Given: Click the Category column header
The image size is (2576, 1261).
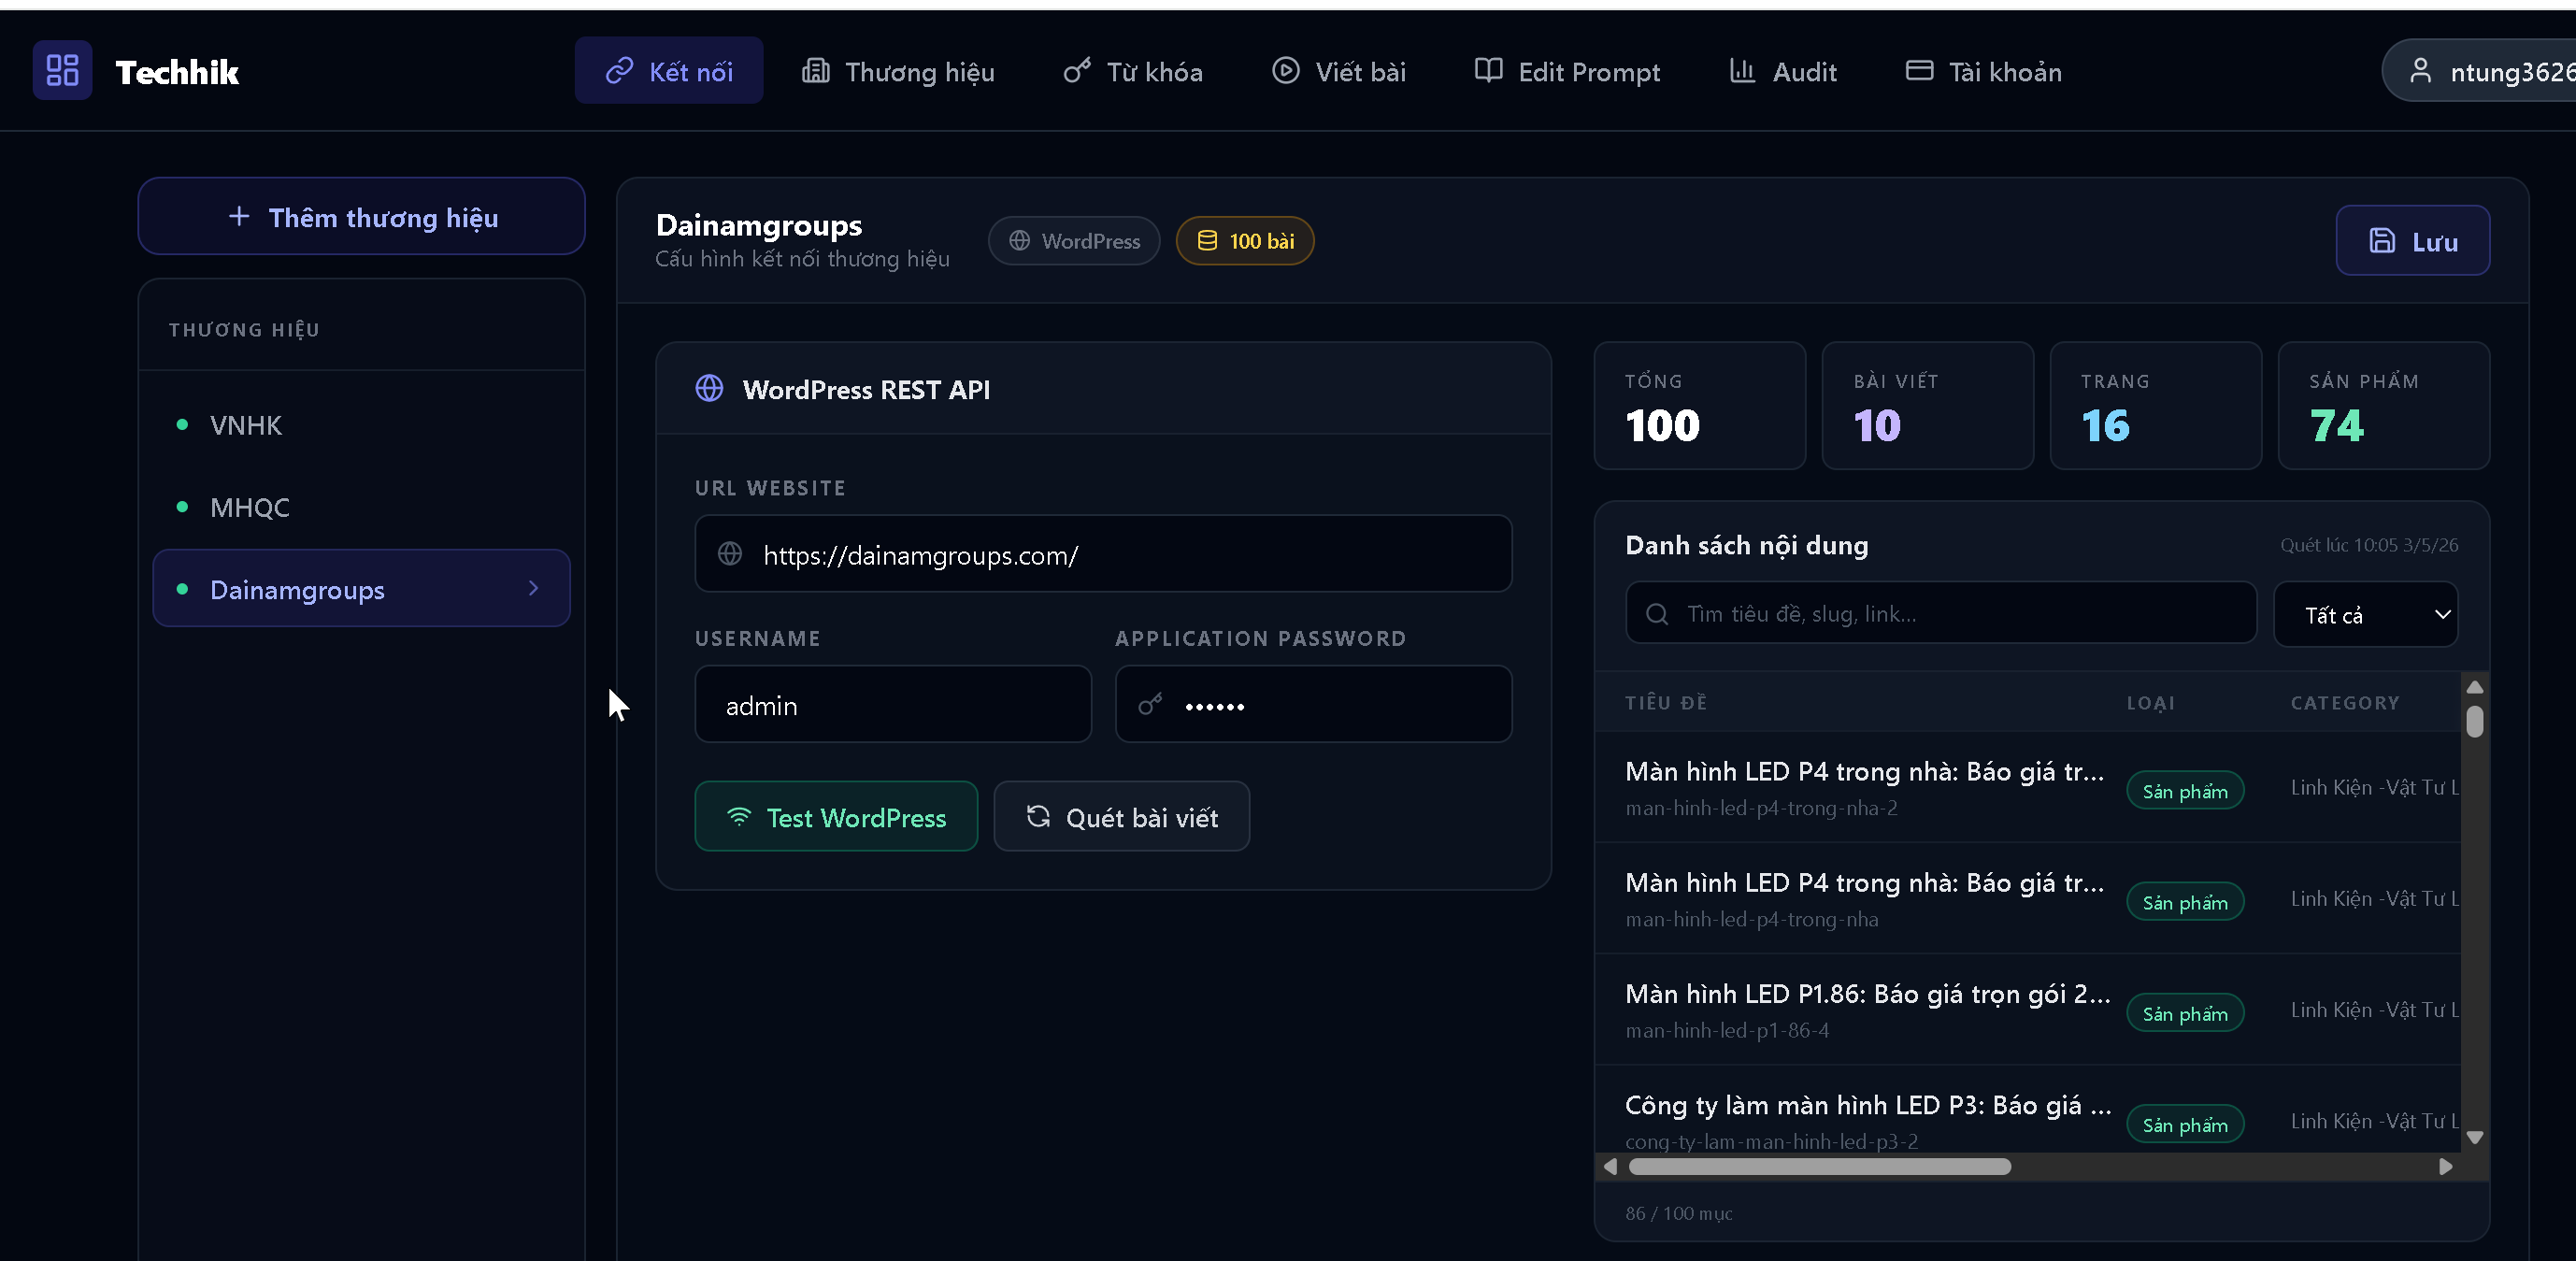Looking at the screenshot, I should [x=2345, y=703].
